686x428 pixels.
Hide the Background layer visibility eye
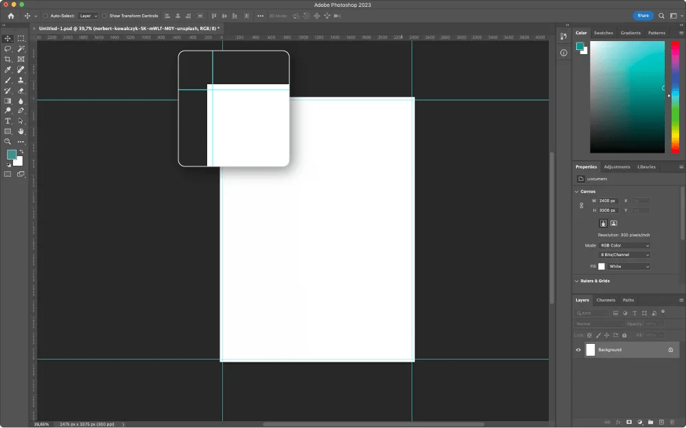click(x=578, y=349)
